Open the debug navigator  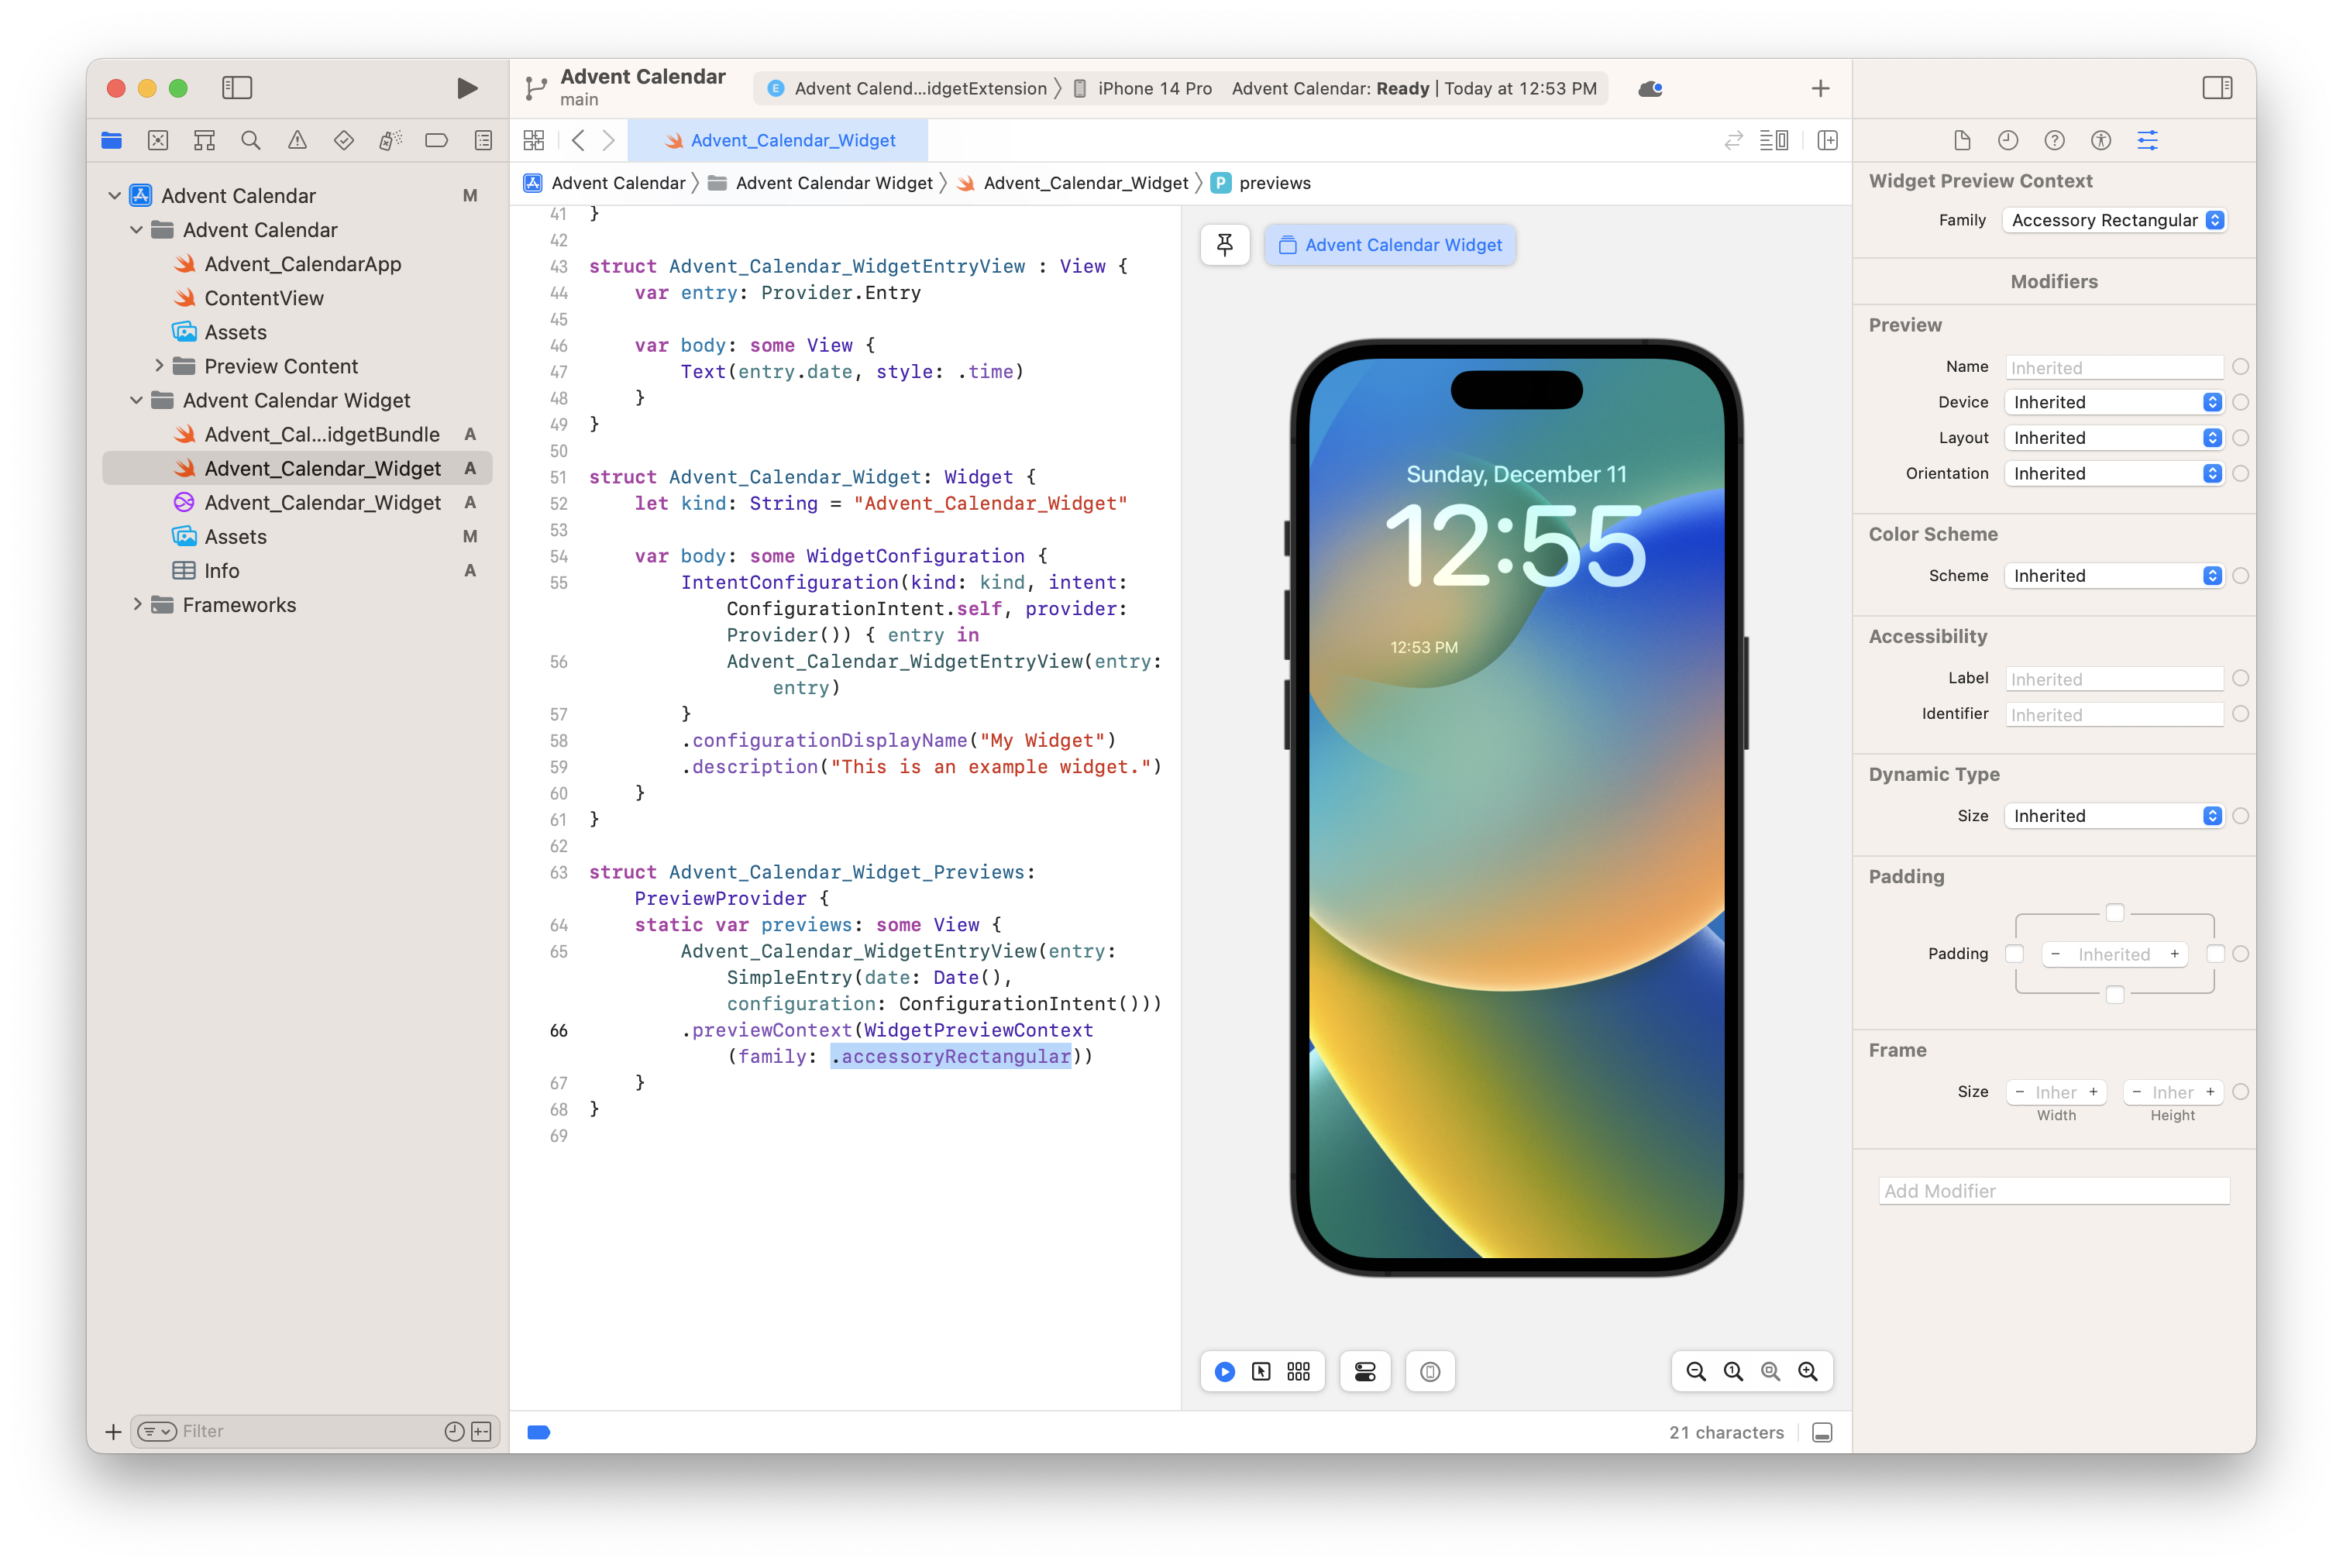click(390, 140)
